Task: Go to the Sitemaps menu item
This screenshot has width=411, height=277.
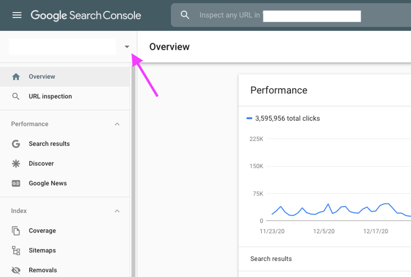Action: [x=42, y=251]
